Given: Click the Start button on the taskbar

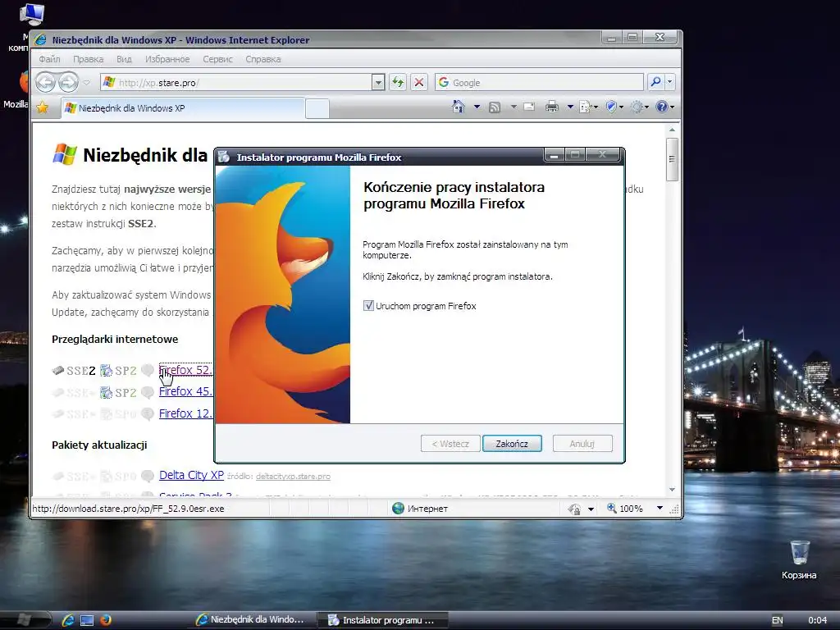Looking at the screenshot, I should [24, 620].
